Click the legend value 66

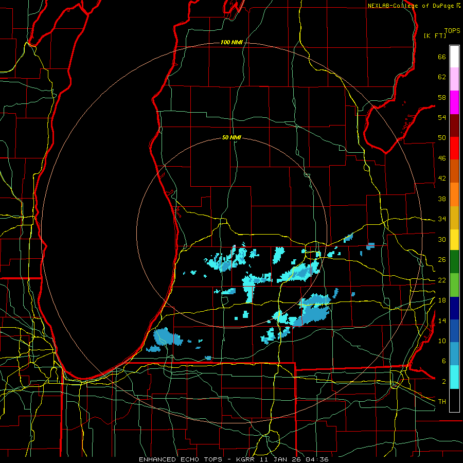pos(442,57)
